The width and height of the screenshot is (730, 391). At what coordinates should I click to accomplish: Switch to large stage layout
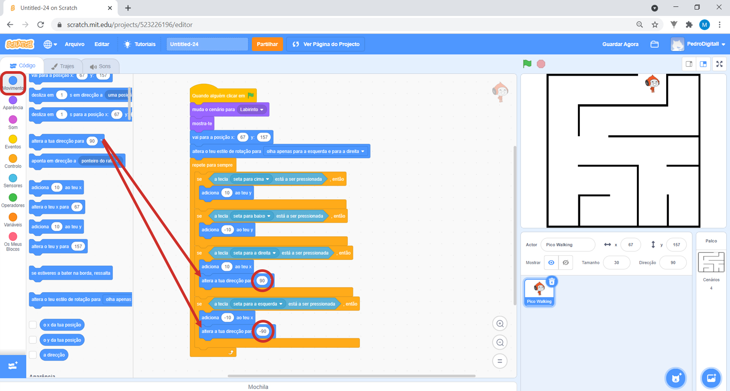[703, 64]
